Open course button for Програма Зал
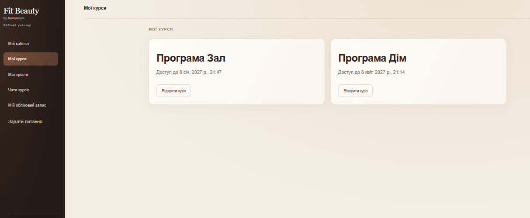This screenshot has height=218, width=530. pos(173,91)
